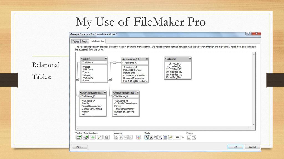284x159 pixels.
Task: Click the pencil Edit selected object icon
Action: pos(100,137)
